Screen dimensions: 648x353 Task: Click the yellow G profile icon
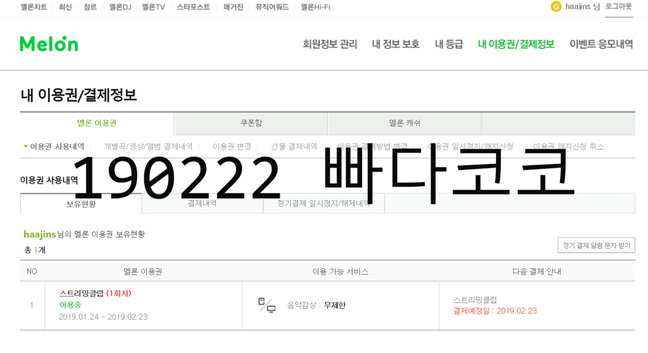pos(556,6)
